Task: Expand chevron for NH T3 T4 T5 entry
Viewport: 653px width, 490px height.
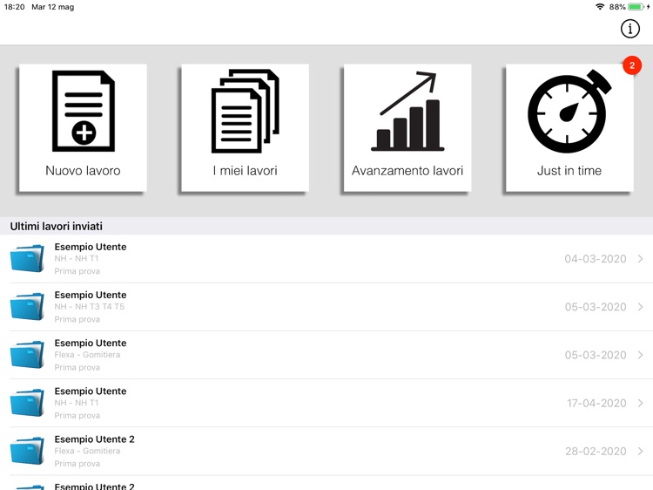Action: point(641,307)
